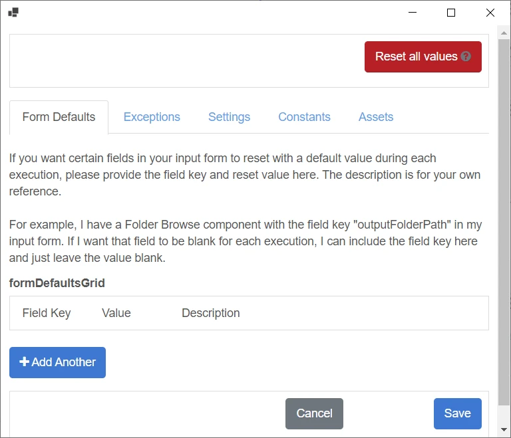511x438 pixels.
Task: Add another row with Add Another
Action: point(57,362)
